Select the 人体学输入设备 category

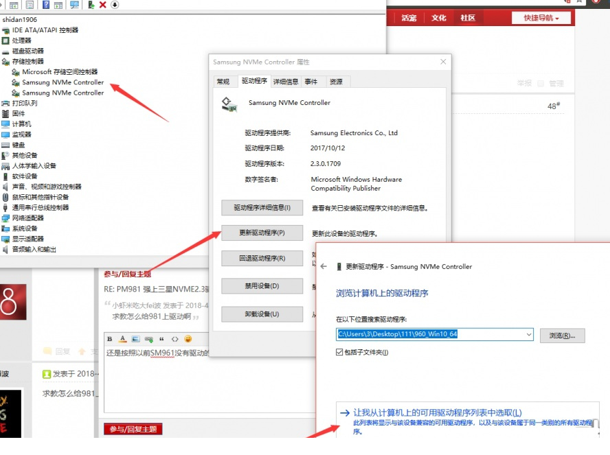click(34, 166)
